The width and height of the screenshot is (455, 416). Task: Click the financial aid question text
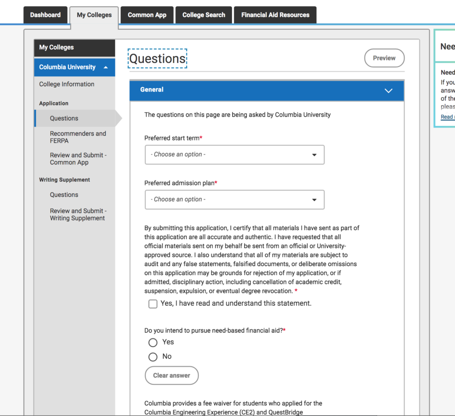click(215, 331)
